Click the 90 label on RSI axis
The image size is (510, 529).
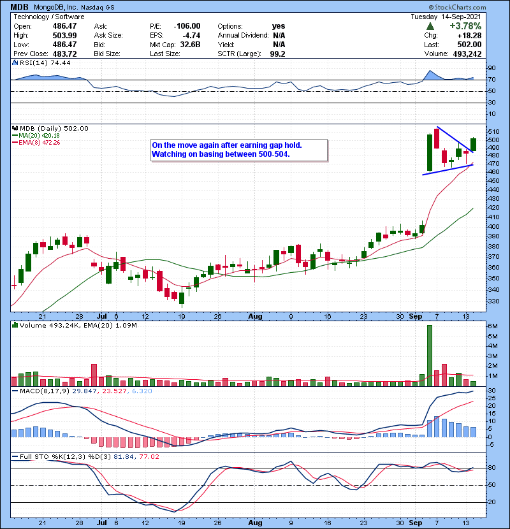tap(492, 68)
